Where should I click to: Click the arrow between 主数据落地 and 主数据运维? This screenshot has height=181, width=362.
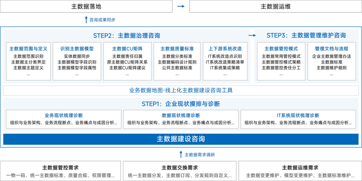click(181, 6)
